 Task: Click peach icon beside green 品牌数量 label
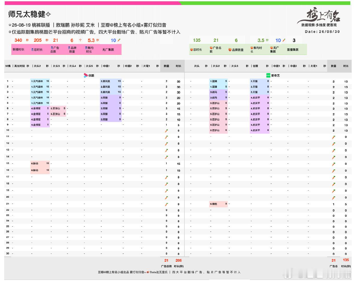click(230, 50)
